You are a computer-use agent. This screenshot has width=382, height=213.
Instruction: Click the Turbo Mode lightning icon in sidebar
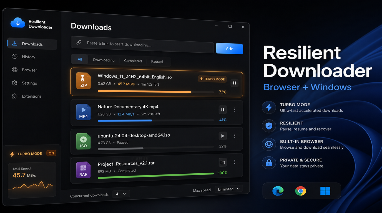12,154
